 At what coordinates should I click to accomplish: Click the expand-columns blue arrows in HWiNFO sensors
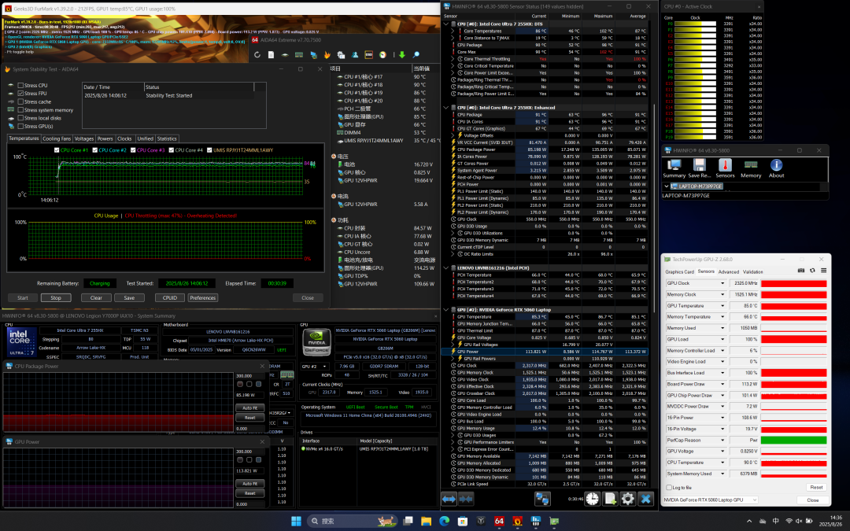point(449,499)
